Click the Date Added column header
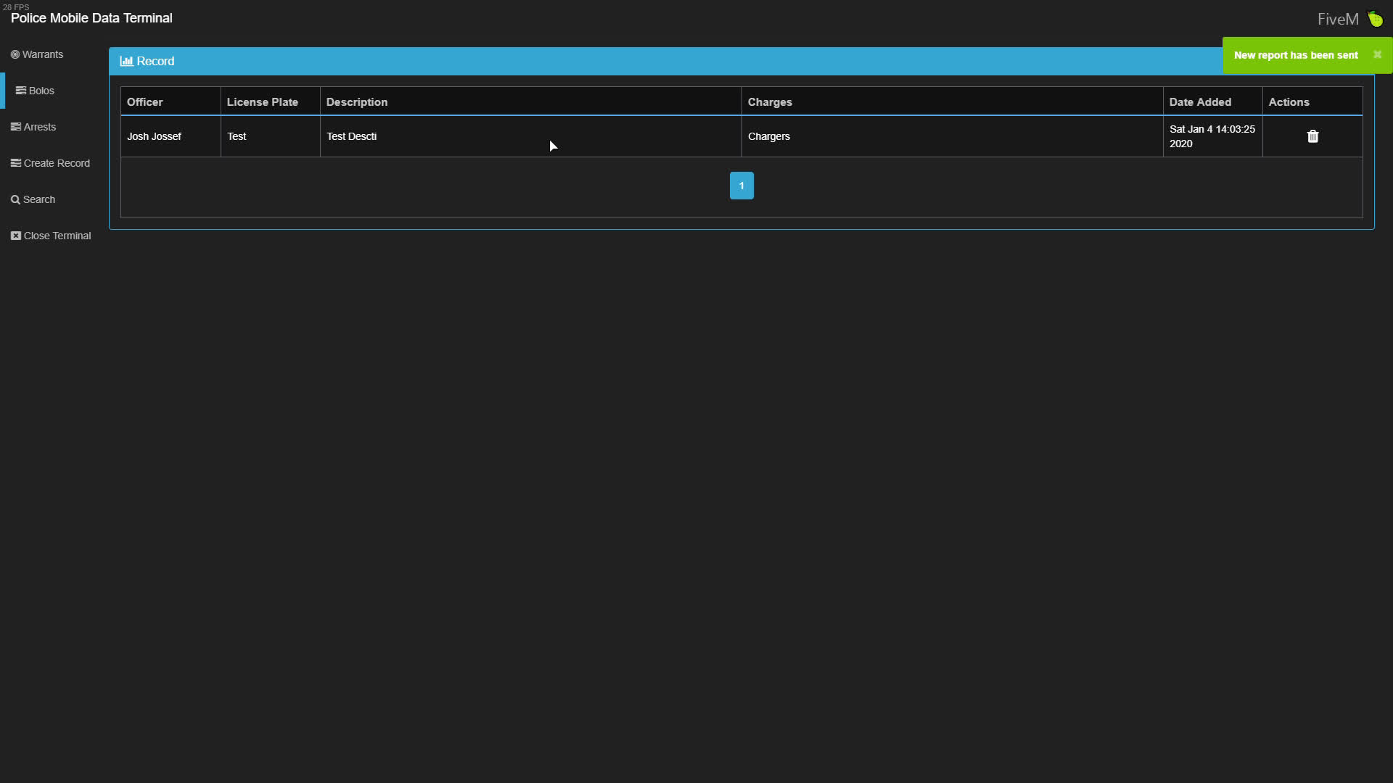 pos(1200,102)
